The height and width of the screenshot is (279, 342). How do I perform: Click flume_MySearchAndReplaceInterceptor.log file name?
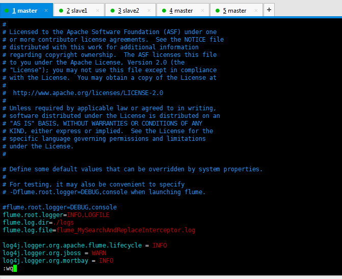(126, 230)
